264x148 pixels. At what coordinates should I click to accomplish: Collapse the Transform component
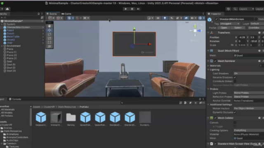click(x=208, y=33)
